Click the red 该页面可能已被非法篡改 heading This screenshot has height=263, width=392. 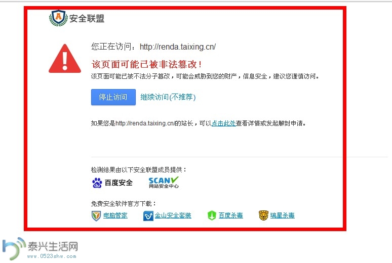point(146,64)
